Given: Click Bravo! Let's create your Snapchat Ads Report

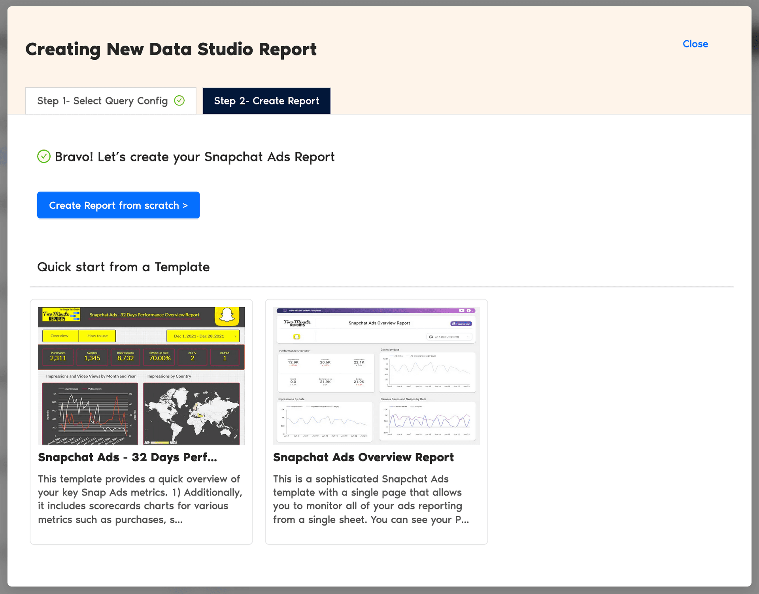Looking at the screenshot, I should [x=194, y=157].
